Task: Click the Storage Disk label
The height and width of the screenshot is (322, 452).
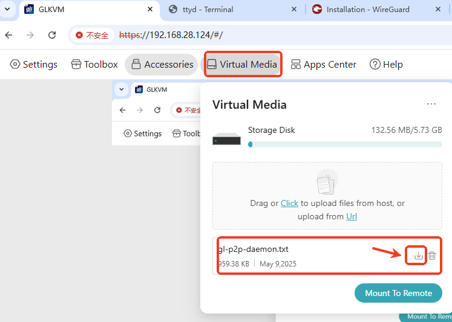Action: click(x=272, y=130)
